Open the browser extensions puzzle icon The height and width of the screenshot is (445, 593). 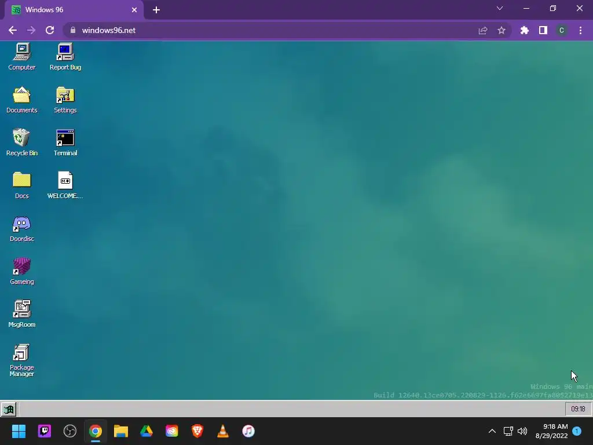click(525, 30)
